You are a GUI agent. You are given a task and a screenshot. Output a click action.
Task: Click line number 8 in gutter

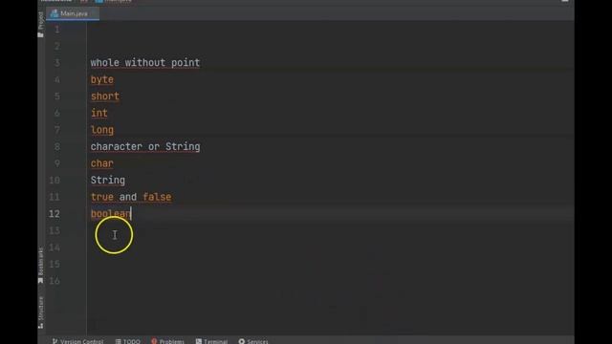tap(57, 146)
